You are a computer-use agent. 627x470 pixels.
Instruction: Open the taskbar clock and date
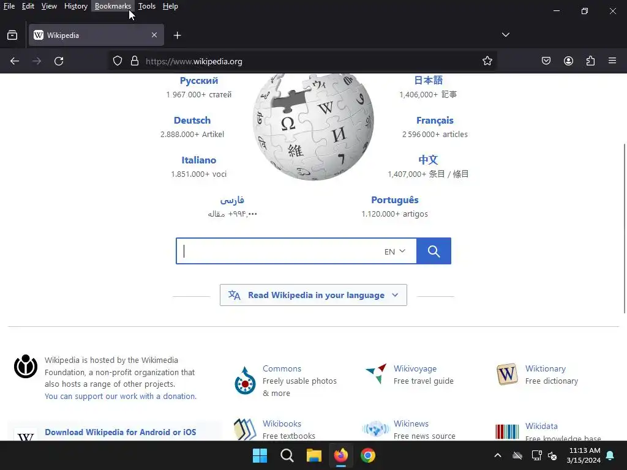584,455
